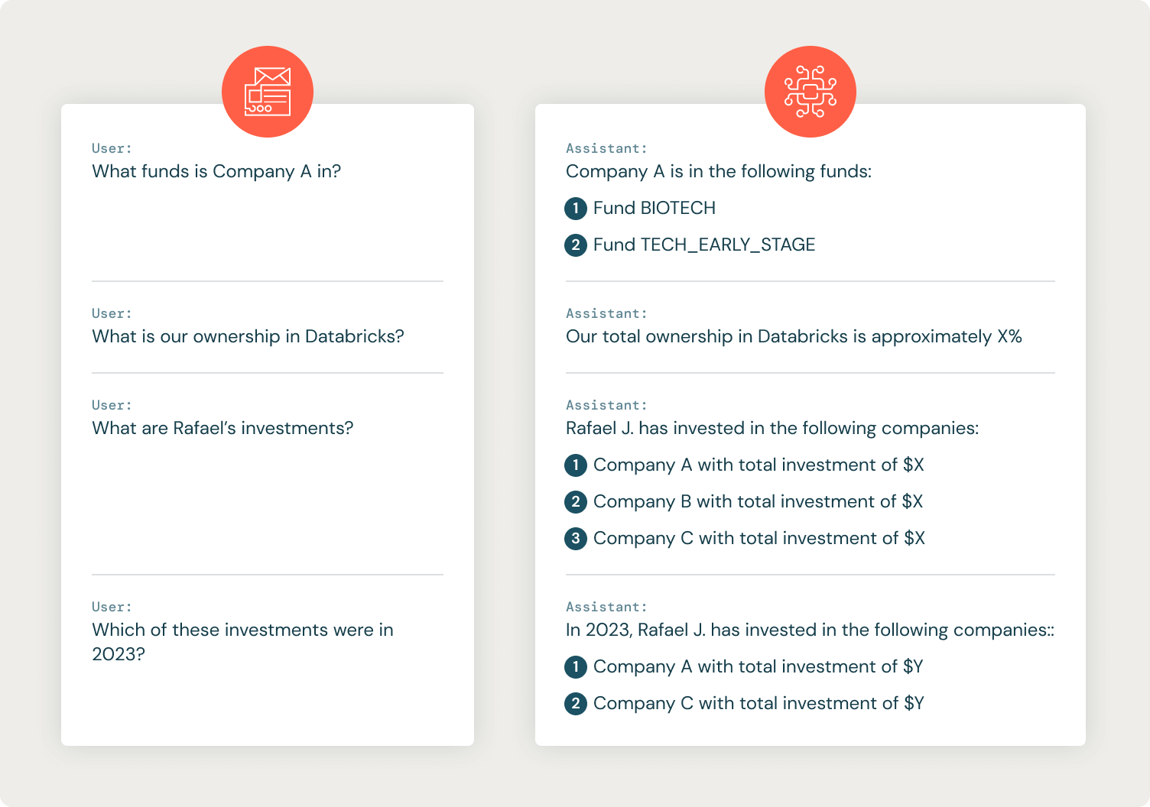Click the orange AI circuit chip icon
The height and width of the screenshot is (807, 1150).
[811, 92]
